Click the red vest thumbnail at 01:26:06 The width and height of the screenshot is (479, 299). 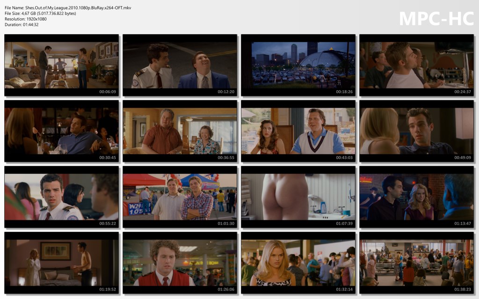[x=180, y=263]
